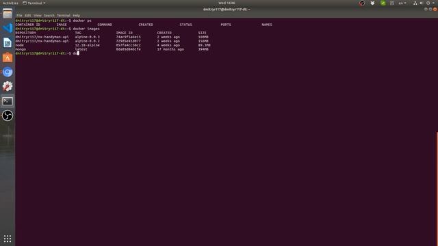438x246 pixels.
Task: Click tag '12.18-alpine'
Action: pos(87,45)
